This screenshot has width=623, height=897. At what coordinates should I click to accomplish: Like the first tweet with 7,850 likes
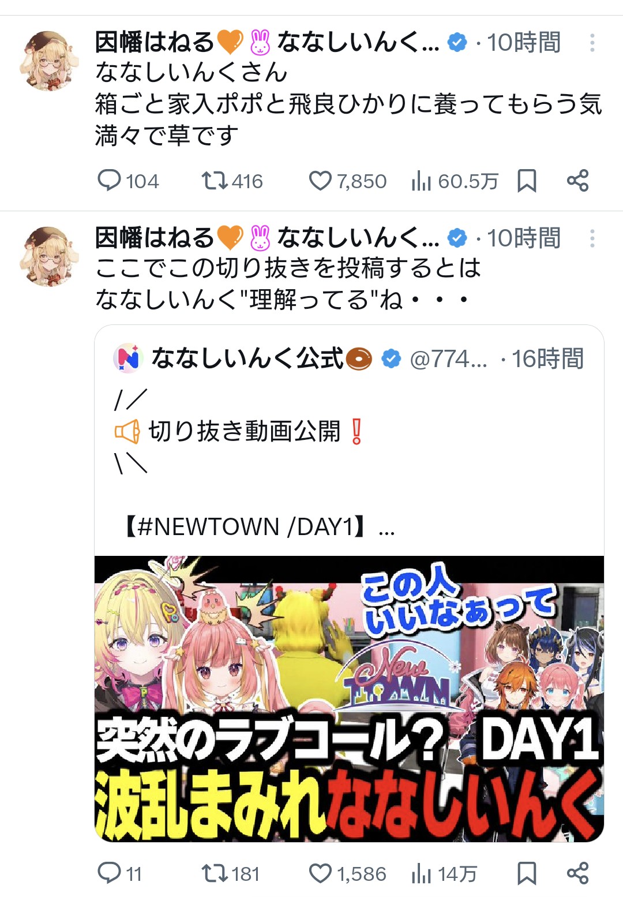(348, 181)
